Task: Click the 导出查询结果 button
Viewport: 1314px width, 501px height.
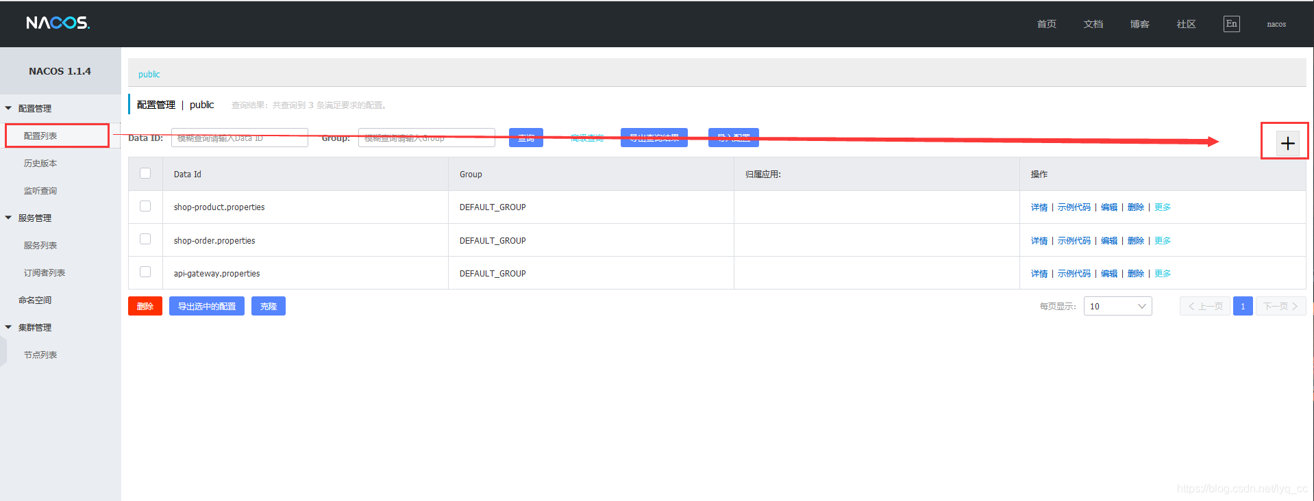Action: (x=654, y=138)
